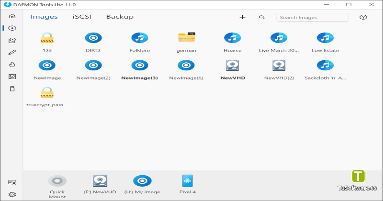
Task: Select the NewImage(2) disc icon
Action: [93, 66]
